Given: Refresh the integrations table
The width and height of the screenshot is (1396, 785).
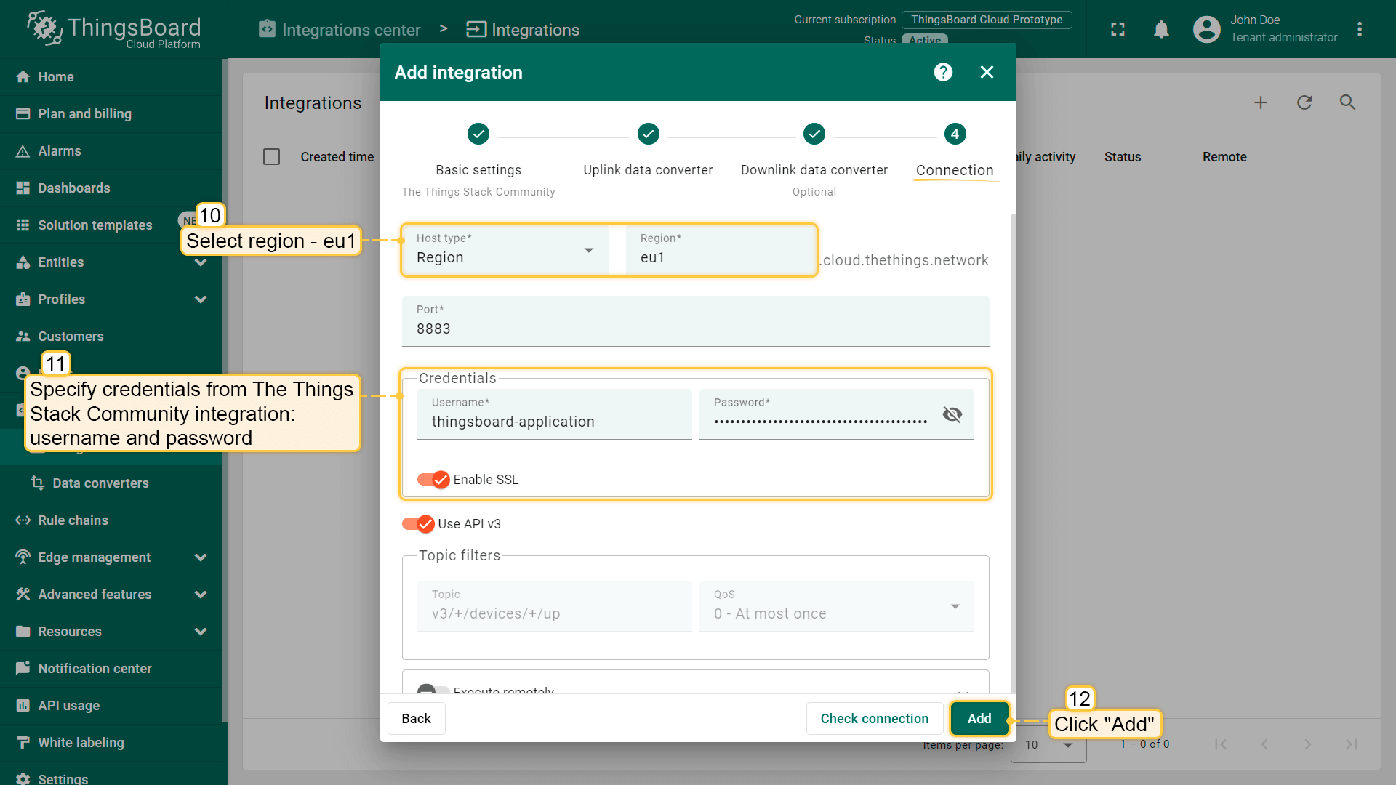Looking at the screenshot, I should (x=1304, y=102).
